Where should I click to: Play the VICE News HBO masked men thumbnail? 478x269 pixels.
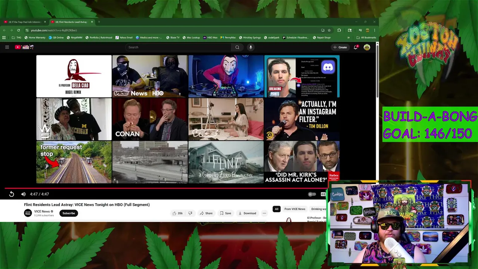150,76
